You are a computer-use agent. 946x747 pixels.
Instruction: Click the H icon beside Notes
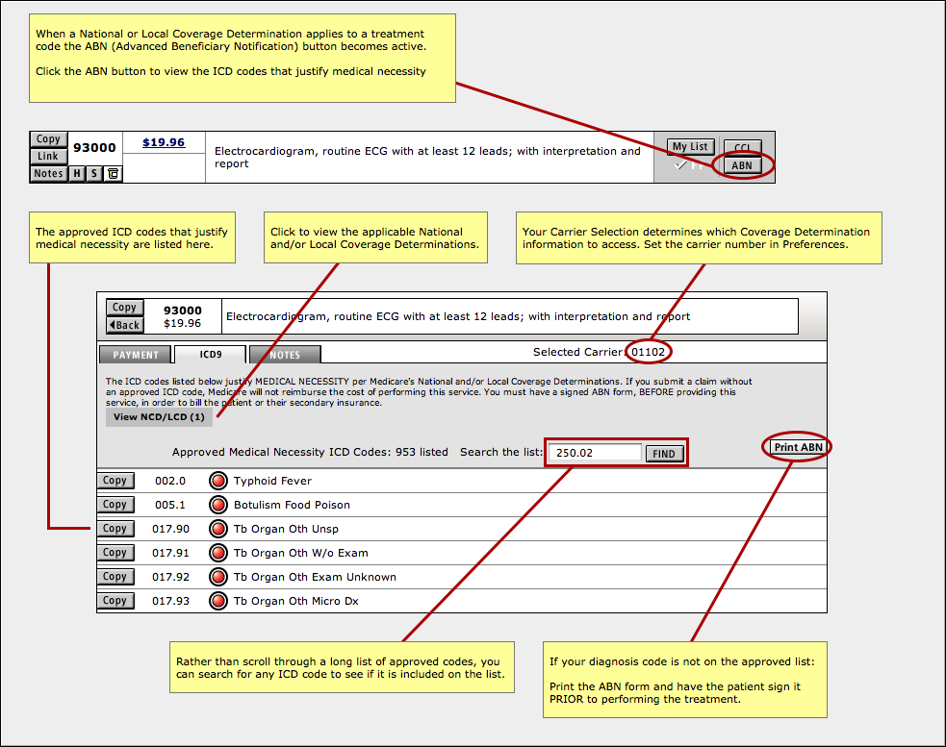pos(77,174)
